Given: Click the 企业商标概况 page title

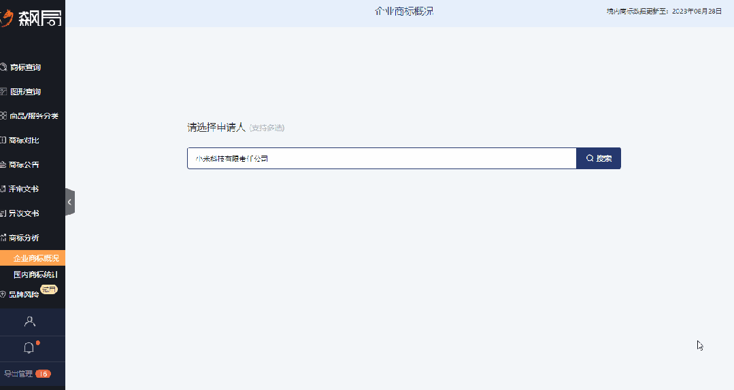Looking at the screenshot, I should [404, 12].
